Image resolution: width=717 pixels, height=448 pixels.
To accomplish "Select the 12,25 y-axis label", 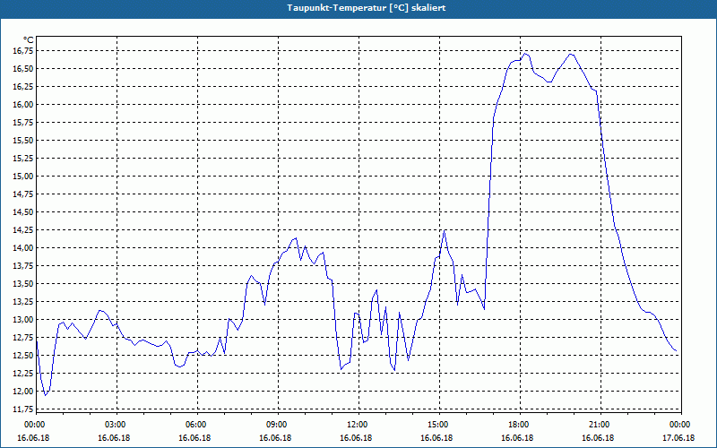I will point(23,374).
